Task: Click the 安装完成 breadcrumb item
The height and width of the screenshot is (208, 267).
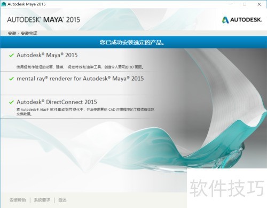Action: tap(29, 33)
